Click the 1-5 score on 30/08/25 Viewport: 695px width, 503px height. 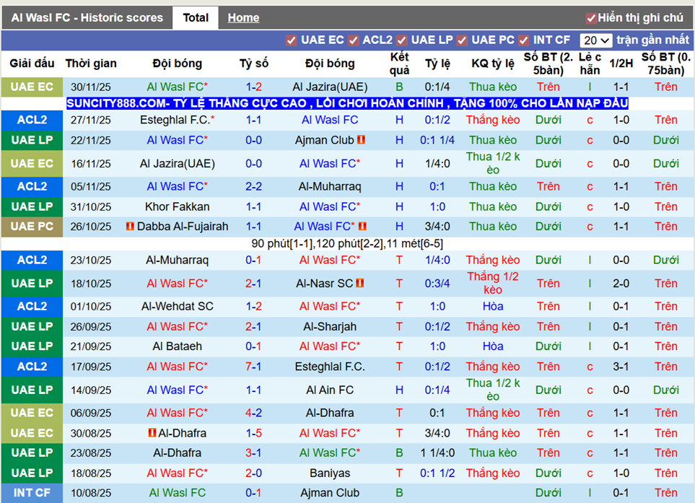click(x=254, y=433)
